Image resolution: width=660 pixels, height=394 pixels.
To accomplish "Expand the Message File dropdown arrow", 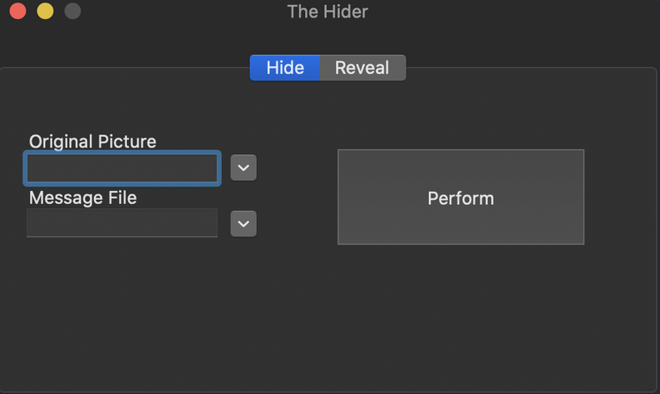I will pyautogui.click(x=243, y=223).
